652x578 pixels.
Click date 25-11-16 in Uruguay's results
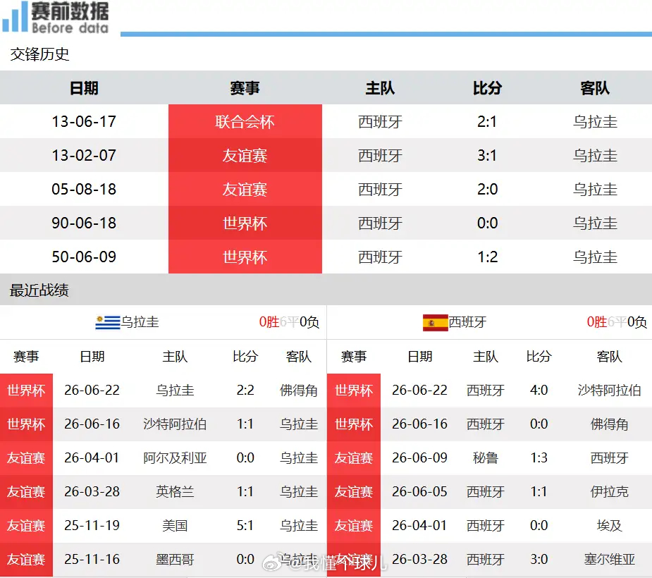(x=92, y=559)
